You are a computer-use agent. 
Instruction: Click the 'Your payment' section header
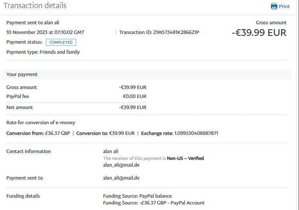coord(22,74)
